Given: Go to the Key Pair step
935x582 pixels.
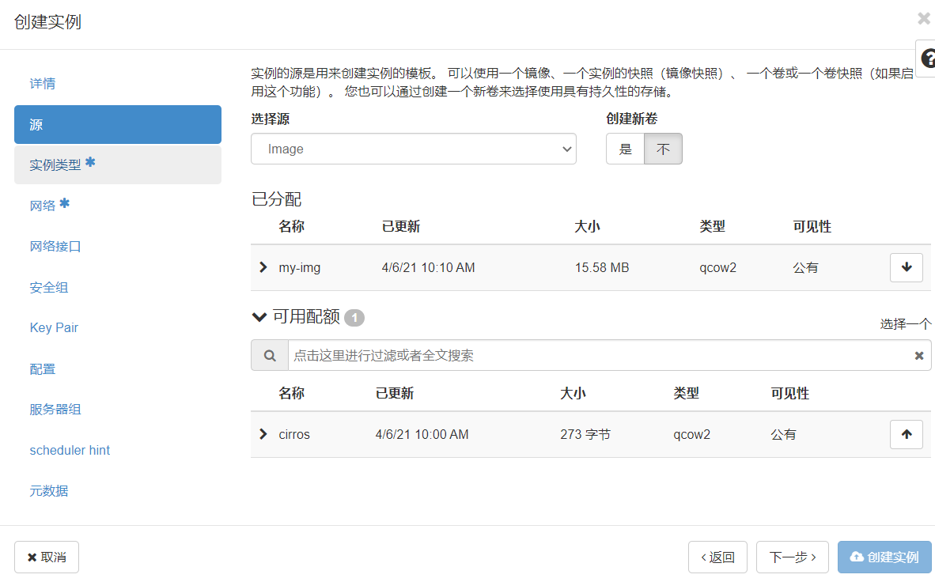Looking at the screenshot, I should pyautogui.click(x=54, y=327).
